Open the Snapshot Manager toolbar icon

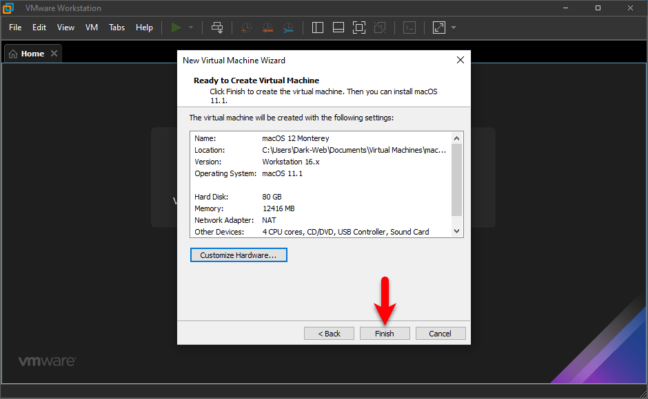(288, 28)
